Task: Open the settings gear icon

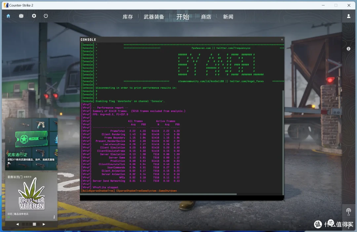Action: (x=34, y=16)
